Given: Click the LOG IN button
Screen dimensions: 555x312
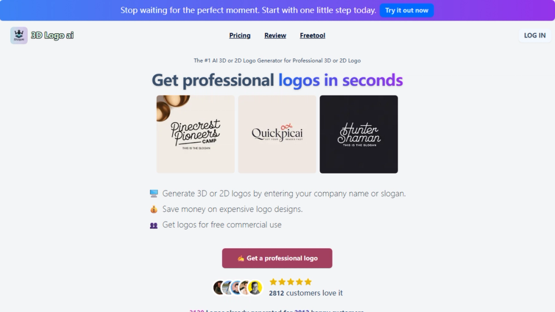Looking at the screenshot, I should (534, 35).
